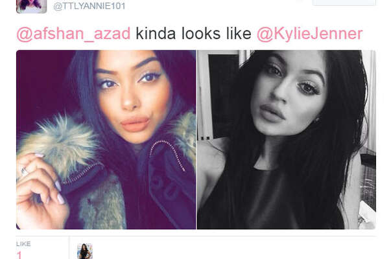Screen dimensions: 389x259
Task: Open the @KylieJenner mention link
Action: [x=310, y=34]
